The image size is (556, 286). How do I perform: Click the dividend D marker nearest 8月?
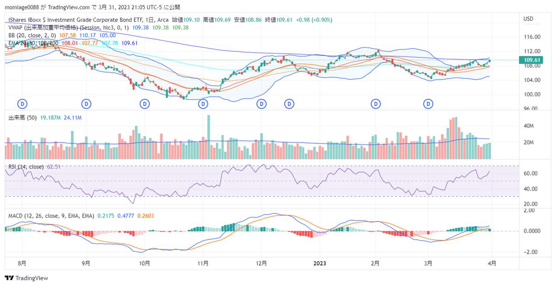22,103
